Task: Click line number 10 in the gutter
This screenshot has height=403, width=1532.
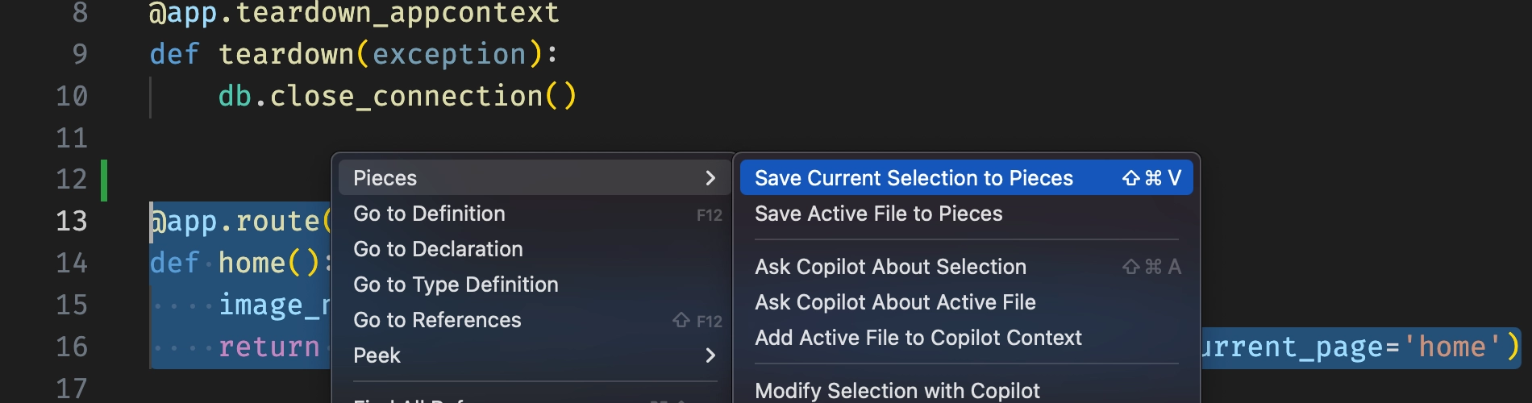Action: point(71,96)
